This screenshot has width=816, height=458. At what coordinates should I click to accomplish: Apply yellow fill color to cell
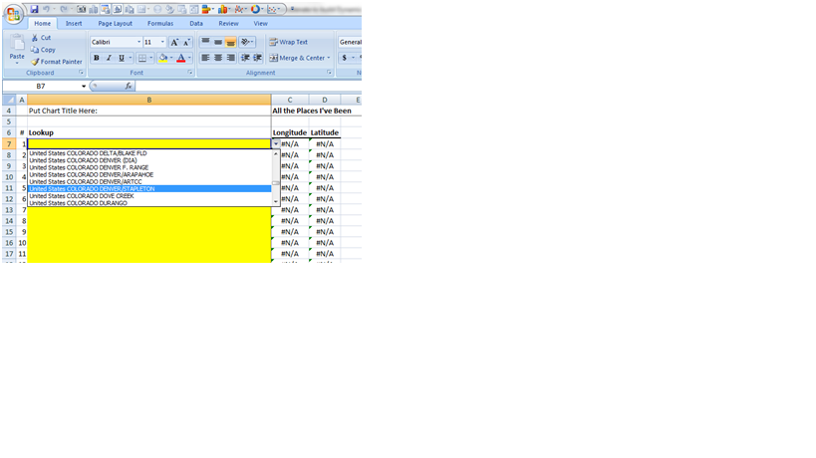click(x=162, y=58)
